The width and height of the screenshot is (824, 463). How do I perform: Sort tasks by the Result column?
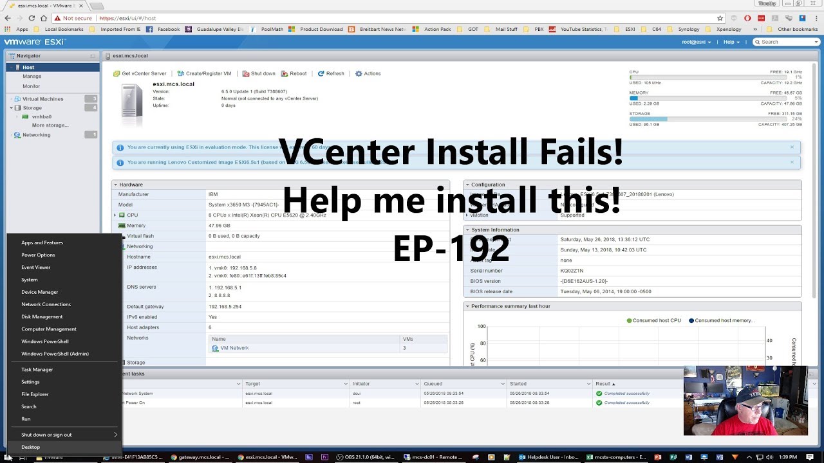[605, 384]
